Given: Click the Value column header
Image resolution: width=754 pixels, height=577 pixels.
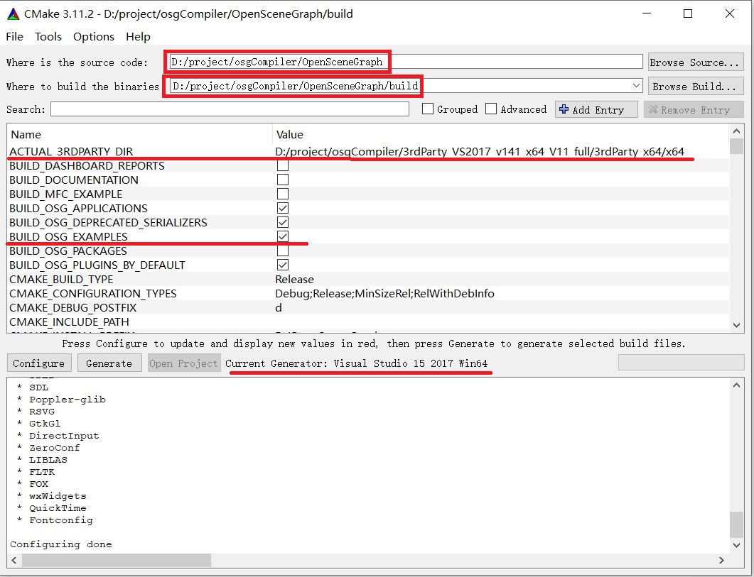Looking at the screenshot, I should (x=289, y=135).
